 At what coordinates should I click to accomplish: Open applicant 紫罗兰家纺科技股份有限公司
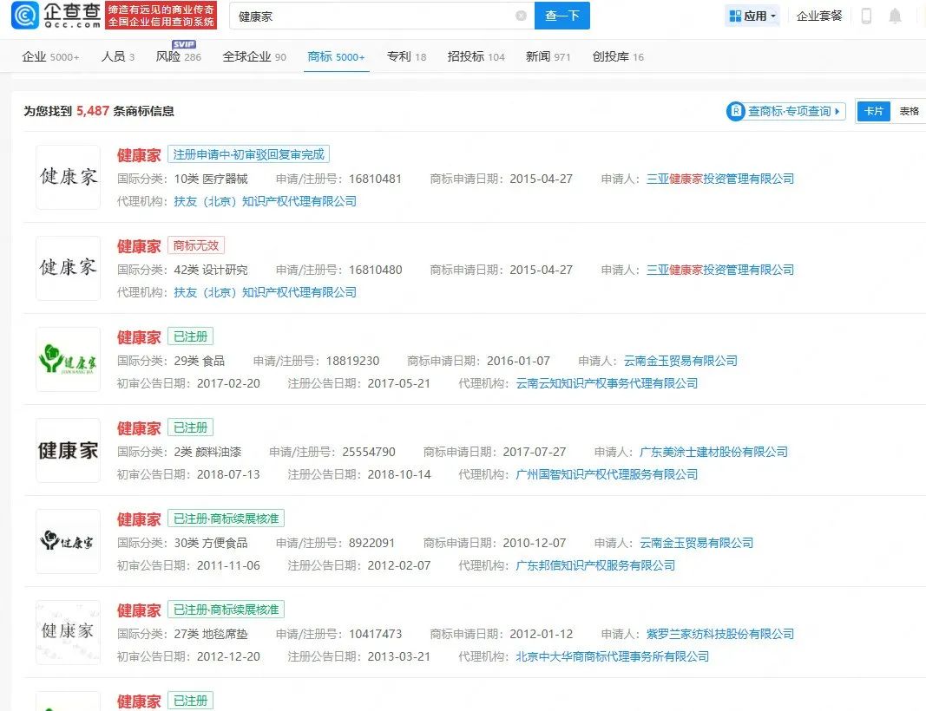tap(720, 634)
